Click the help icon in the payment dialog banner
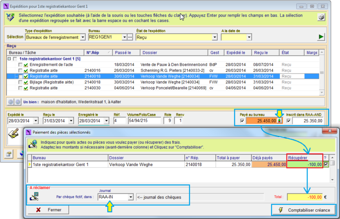This screenshot has height=219, width=340. pos(33,144)
